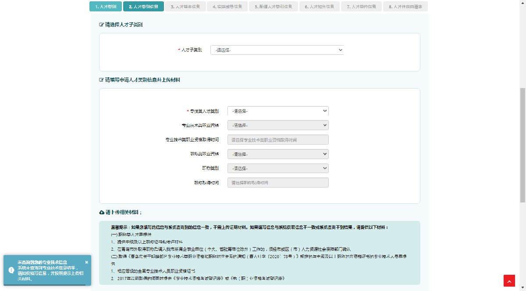The height and width of the screenshot is (291, 526).
Task: Open the 人才子类别 dropdown
Action: [x=277, y=50]
